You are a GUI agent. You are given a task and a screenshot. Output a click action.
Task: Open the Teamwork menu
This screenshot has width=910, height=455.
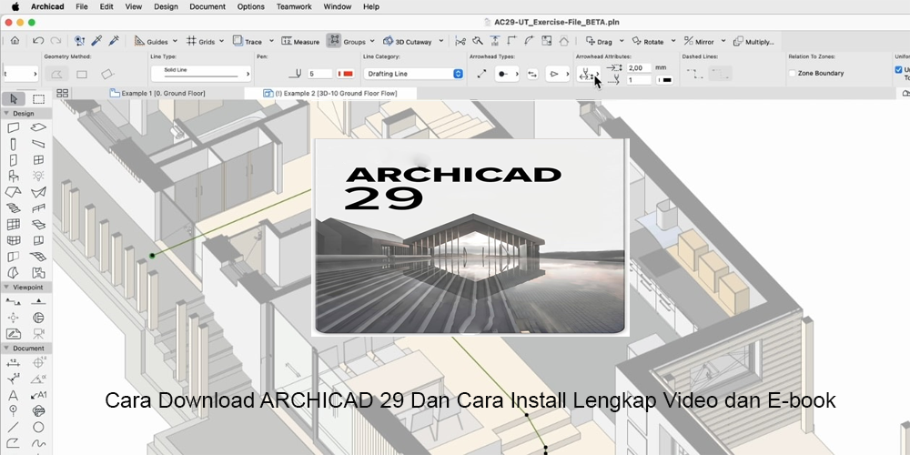point(294,7)
